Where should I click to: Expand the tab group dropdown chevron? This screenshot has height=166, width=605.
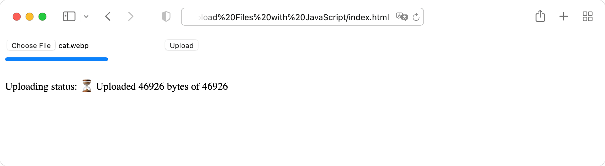(x=86, y=16)
